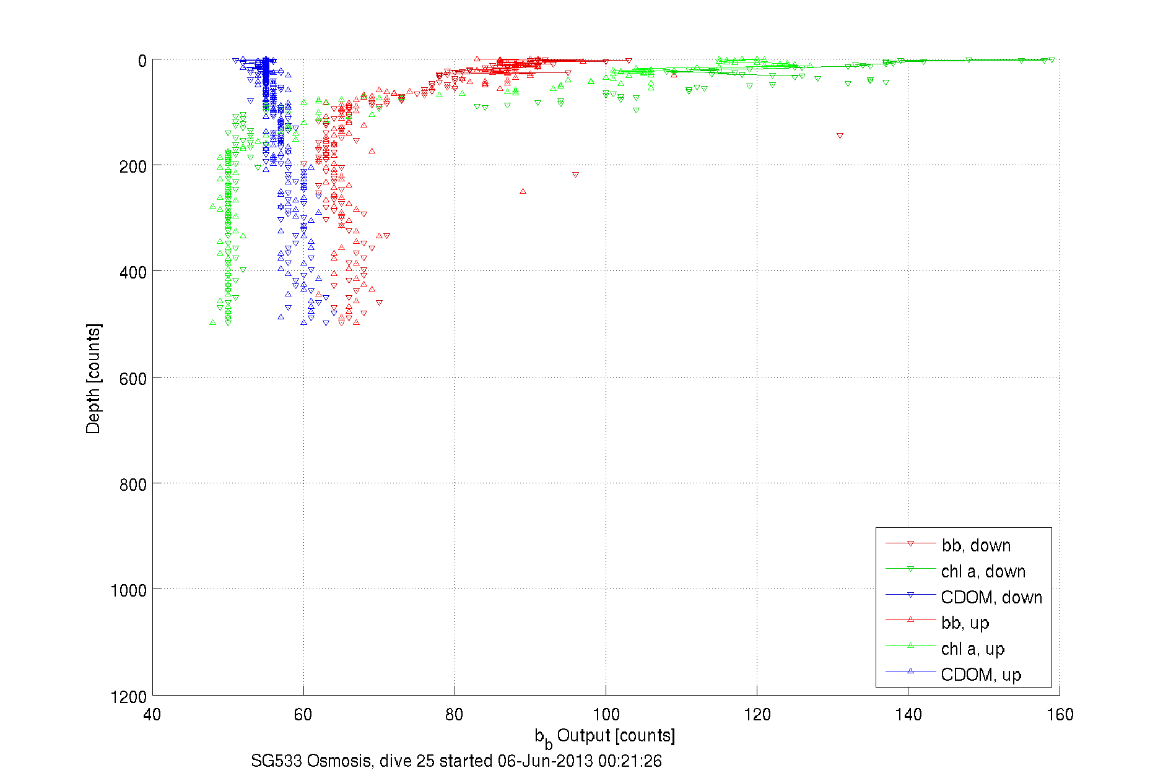Image resolution: width=1171 pixels, height=781 pixels.
Task: Click the x-axis tick label 160
Action: (1060, 715)
